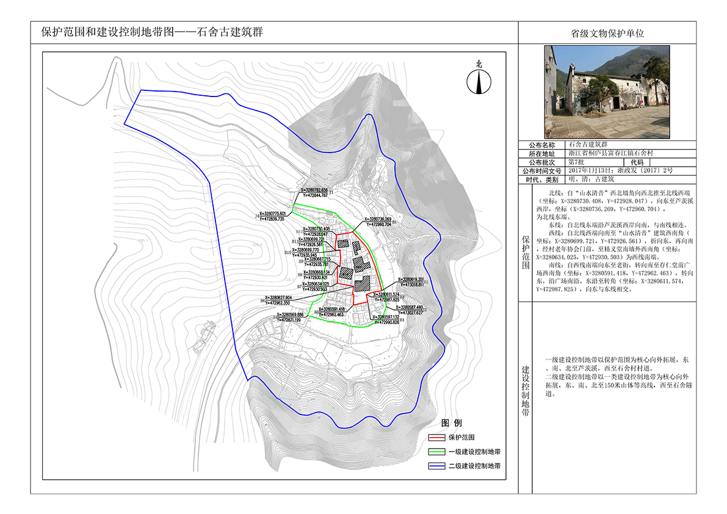
Task: Select the 公布批次 table label
Action: coord(541,162)
